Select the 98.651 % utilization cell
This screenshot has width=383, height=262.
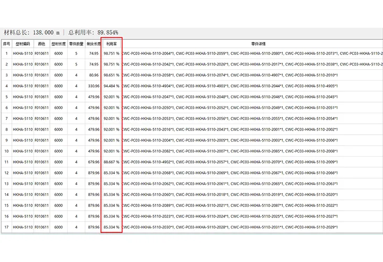111,75
